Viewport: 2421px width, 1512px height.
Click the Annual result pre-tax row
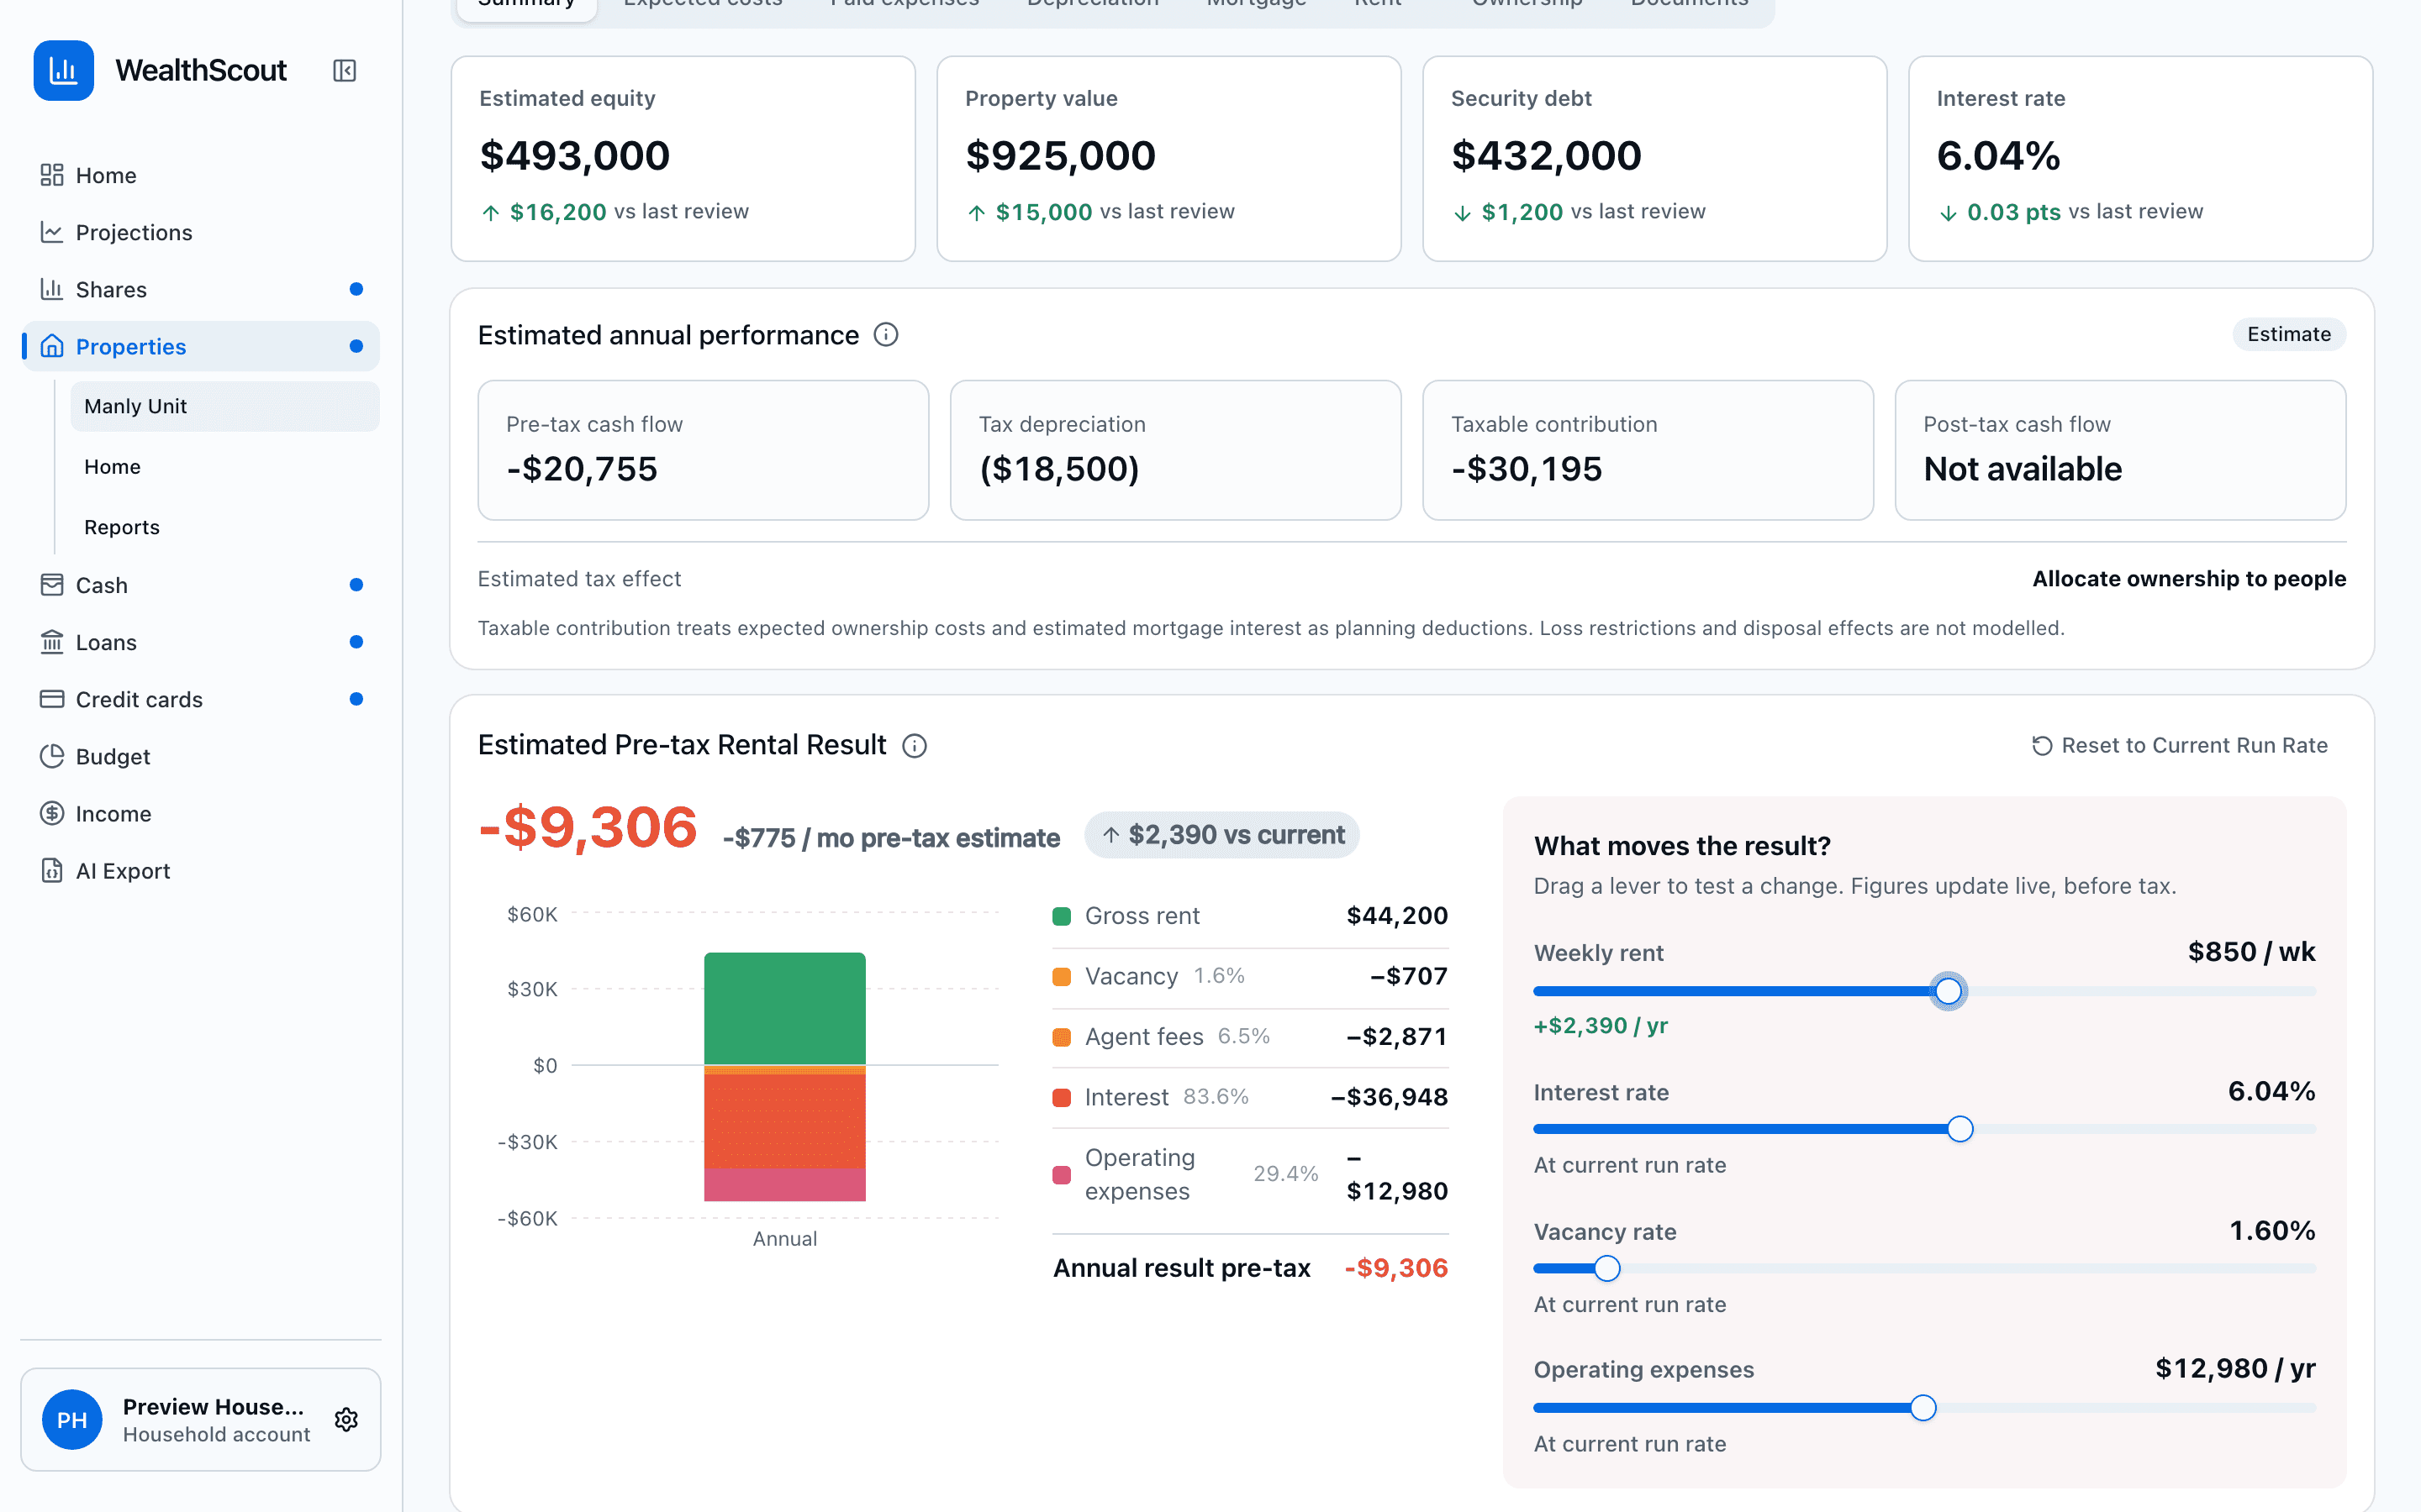tap(1249, 1268)
